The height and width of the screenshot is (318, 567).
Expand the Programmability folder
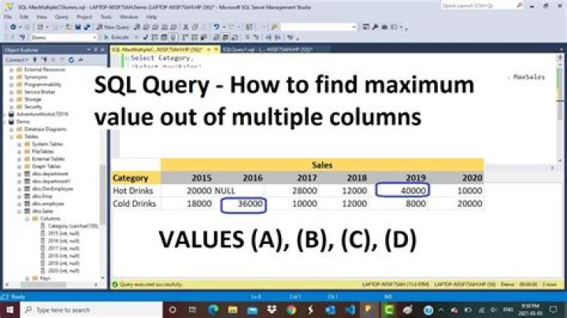click(x=11, y=84)
